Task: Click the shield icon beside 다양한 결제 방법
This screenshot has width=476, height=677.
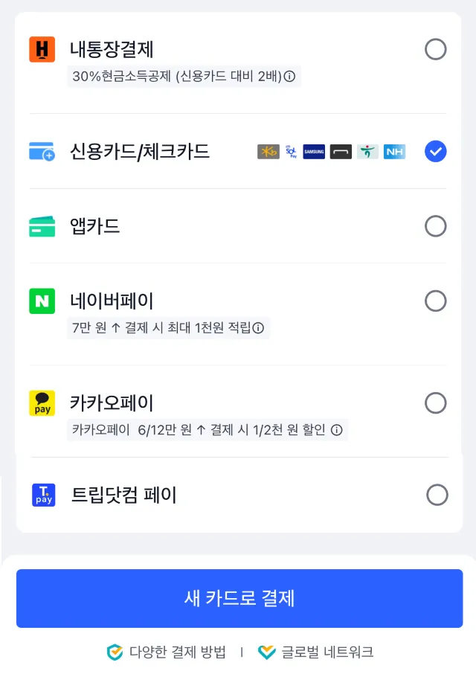Action: pos(114,651)
